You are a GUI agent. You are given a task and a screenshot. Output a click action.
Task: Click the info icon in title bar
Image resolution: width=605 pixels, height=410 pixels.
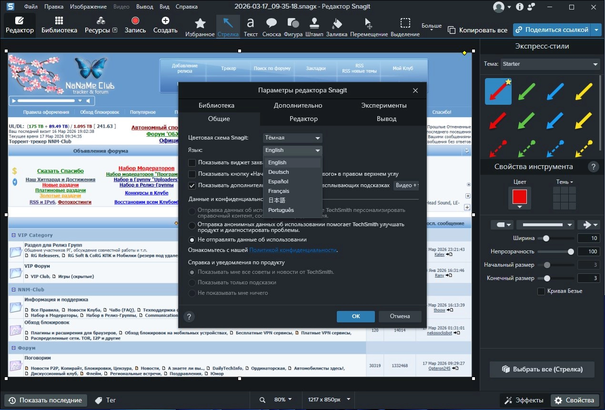pyautogui.click(x=519, y=7)
